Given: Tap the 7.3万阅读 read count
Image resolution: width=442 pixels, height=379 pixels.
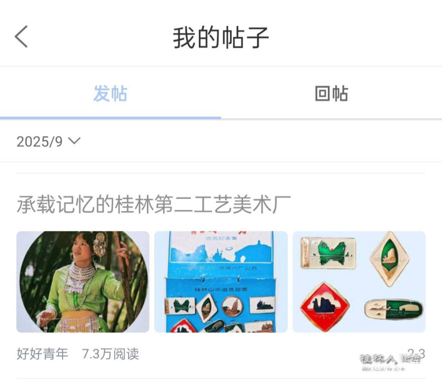Looking at the screenshot, I should tap(110, 354).
